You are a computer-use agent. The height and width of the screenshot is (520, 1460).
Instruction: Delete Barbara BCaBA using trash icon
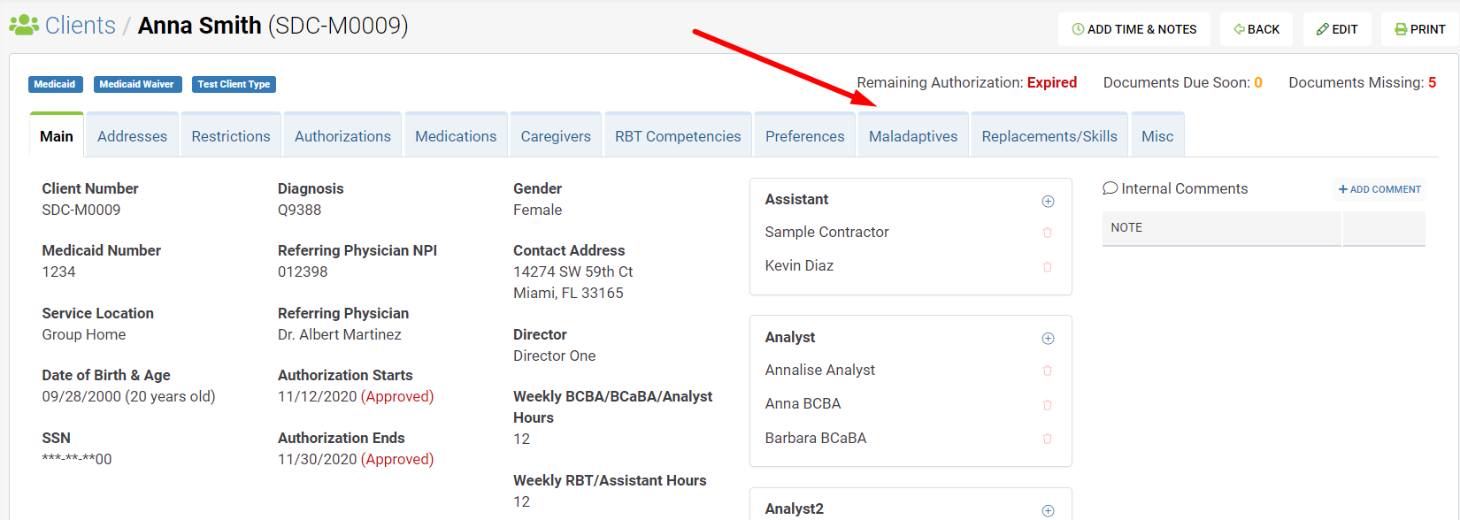[1048, 439]
